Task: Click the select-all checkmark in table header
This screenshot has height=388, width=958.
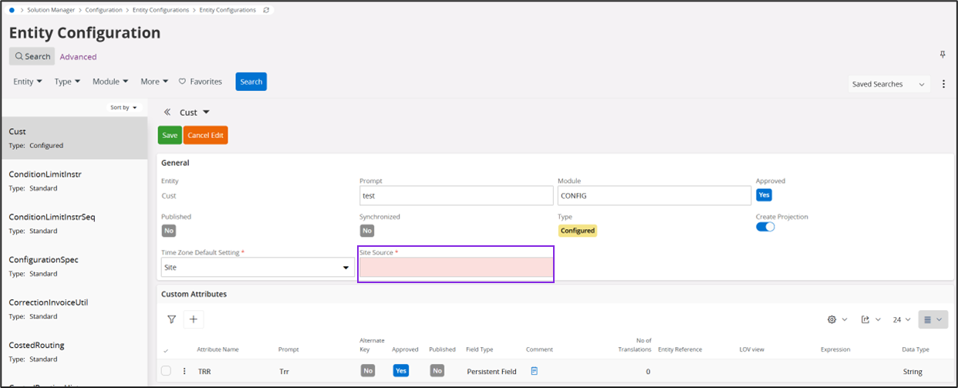Action: pos(166,351)
